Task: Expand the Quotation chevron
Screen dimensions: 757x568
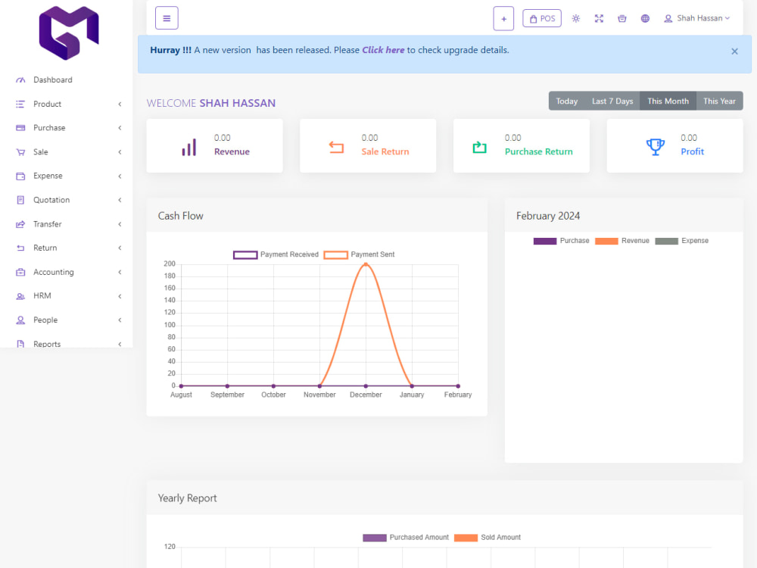Action: 120,200
